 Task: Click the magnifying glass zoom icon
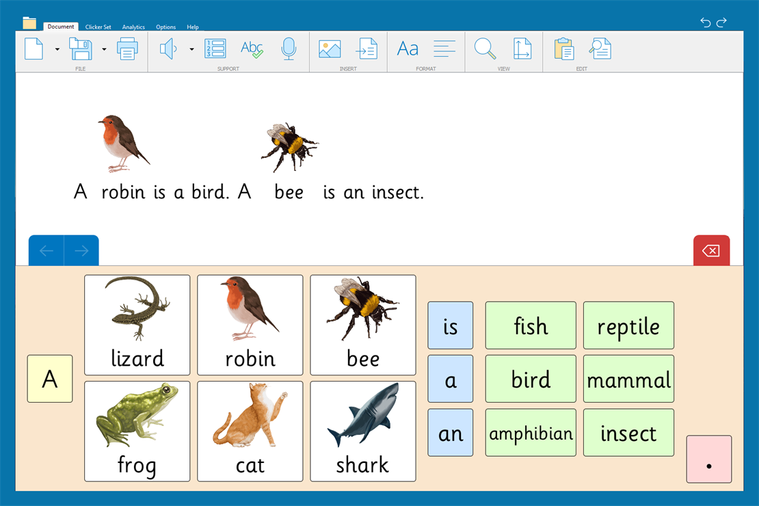click(485, 49)
